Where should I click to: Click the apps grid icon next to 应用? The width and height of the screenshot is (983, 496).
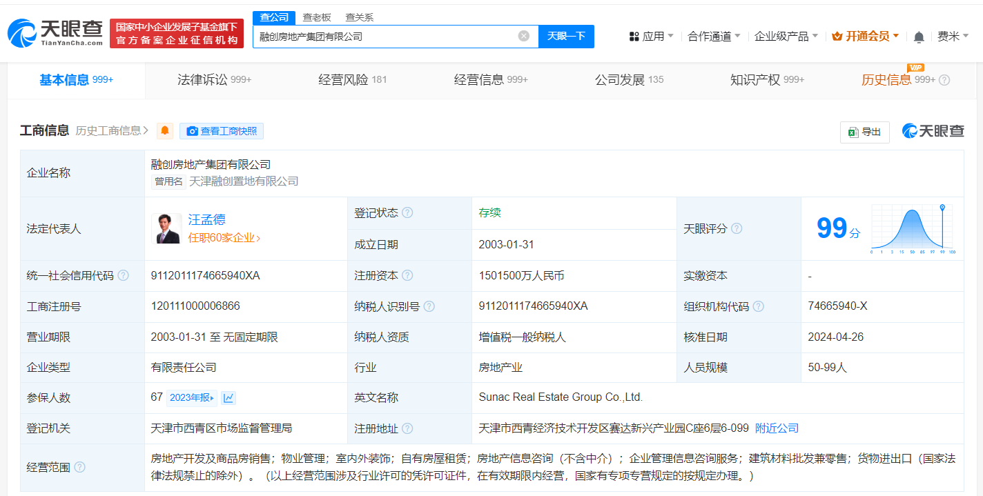[632, 35]
